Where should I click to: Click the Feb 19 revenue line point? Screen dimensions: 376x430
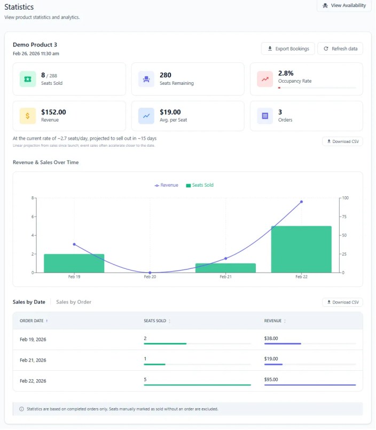(x=74, y=244)
